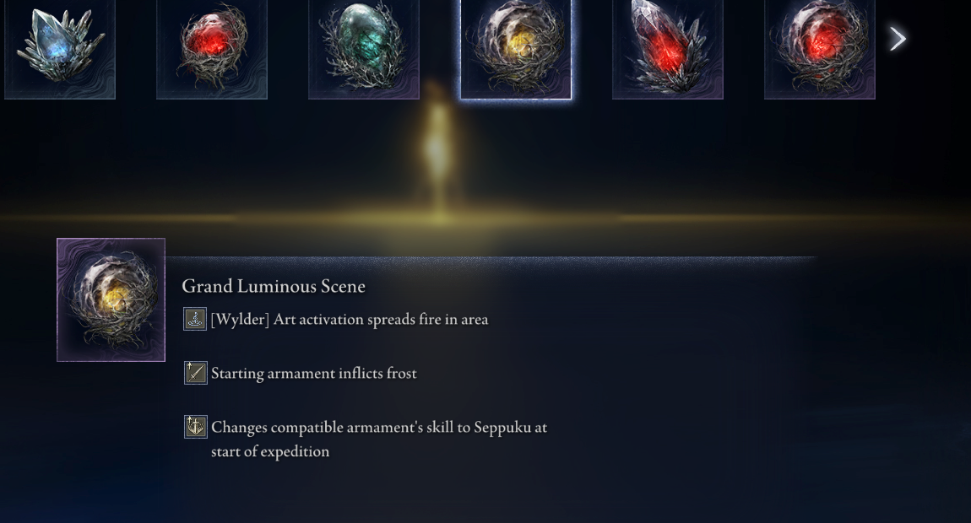Advance relic list with right chevron arrow
The image size is (971, 523).
point(898,39)
